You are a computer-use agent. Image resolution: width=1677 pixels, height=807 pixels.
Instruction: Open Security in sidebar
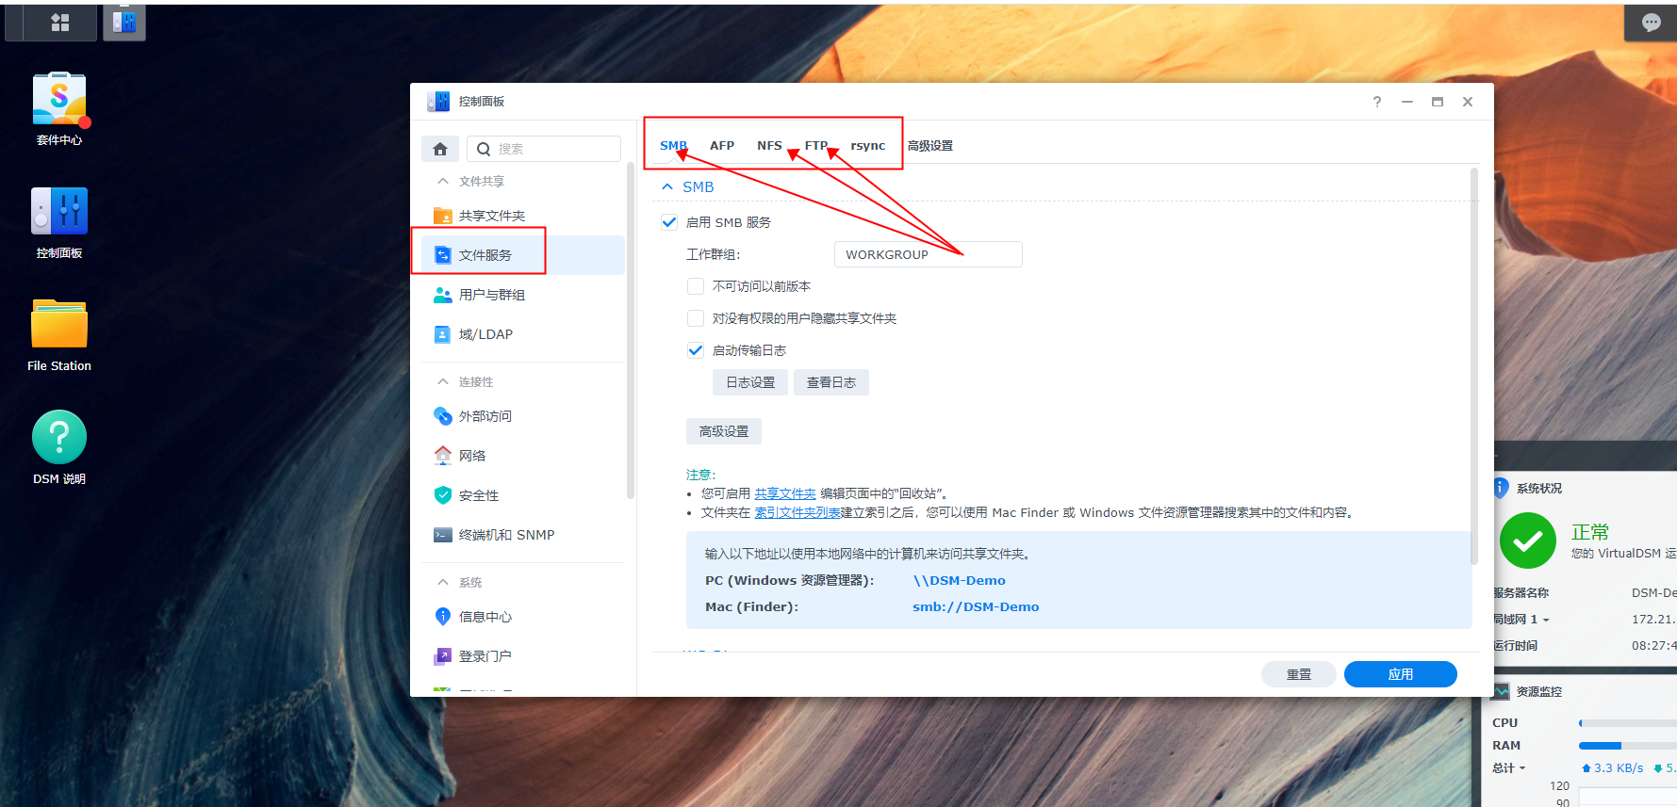click(522, 495)
